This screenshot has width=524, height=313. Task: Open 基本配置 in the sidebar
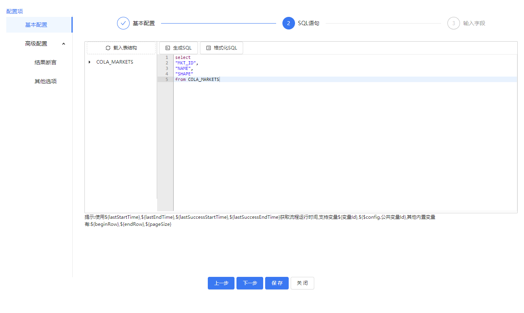point(36,25)
